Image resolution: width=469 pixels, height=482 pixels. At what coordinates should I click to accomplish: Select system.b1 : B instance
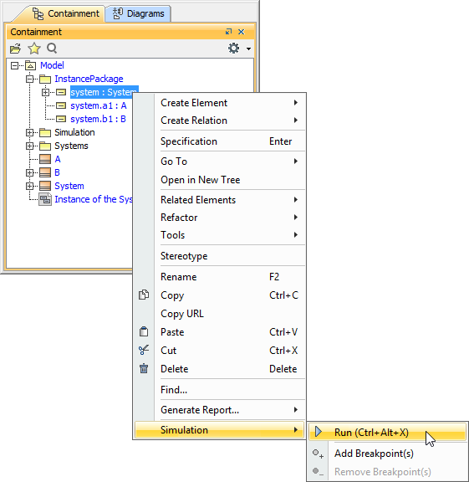(99, 119)
